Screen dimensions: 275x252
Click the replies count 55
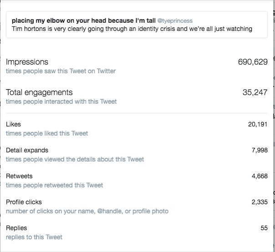coord(264,228)
